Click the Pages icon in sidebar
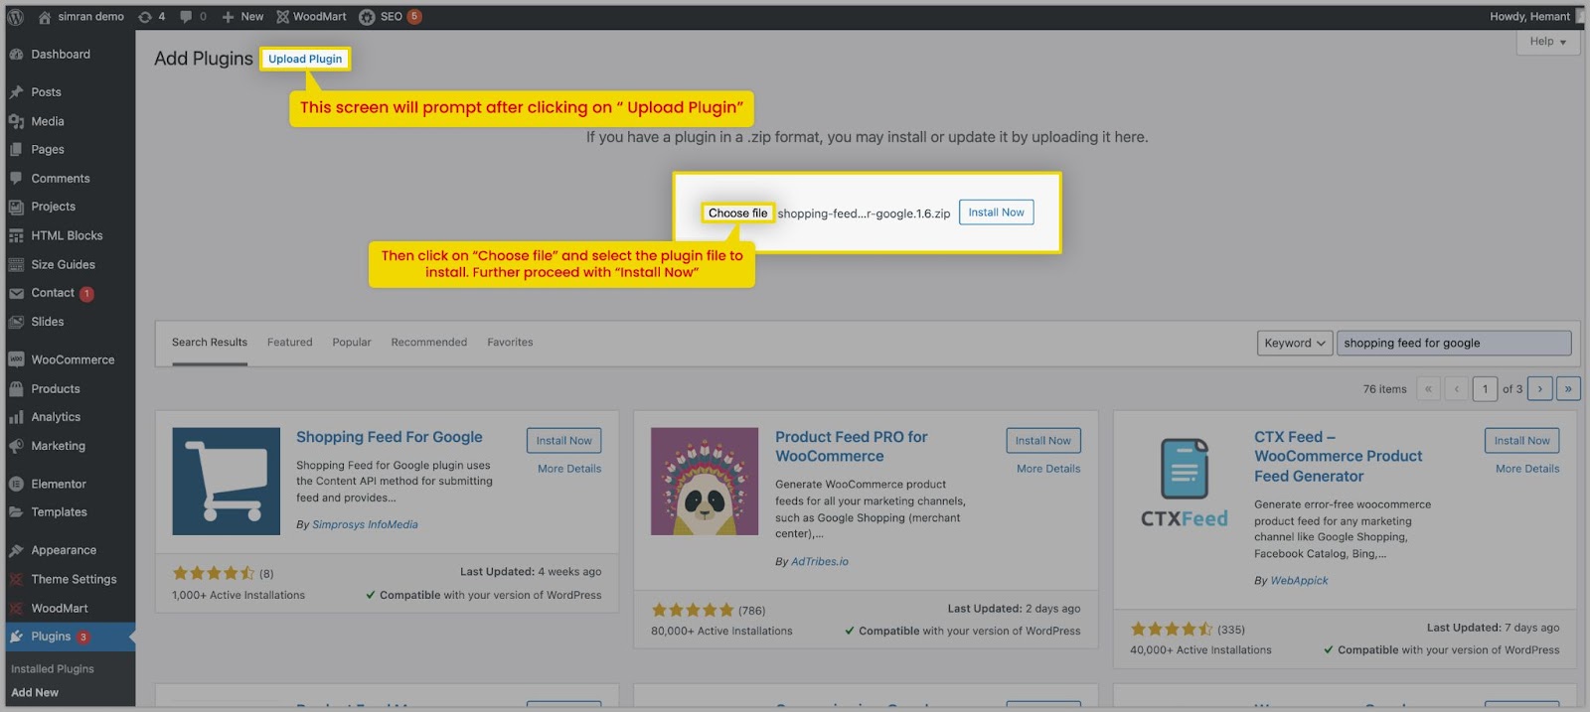Image resolution: width=1590 pixels, height=712 pixels. point(16,150)
